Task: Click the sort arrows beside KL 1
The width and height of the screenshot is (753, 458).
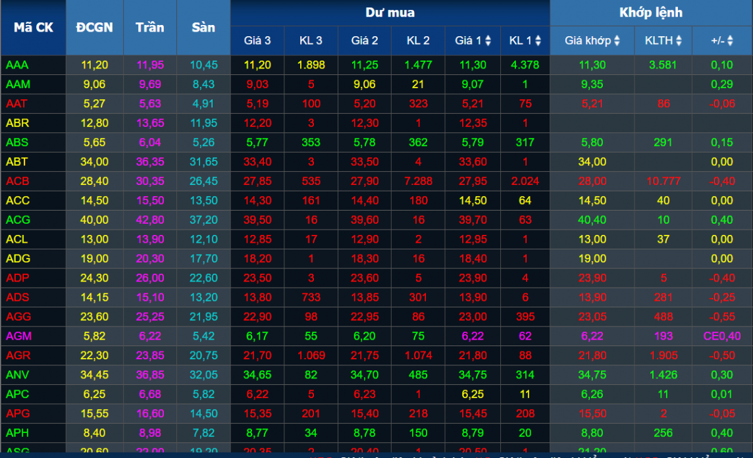Action: click(x=538, y=41)
